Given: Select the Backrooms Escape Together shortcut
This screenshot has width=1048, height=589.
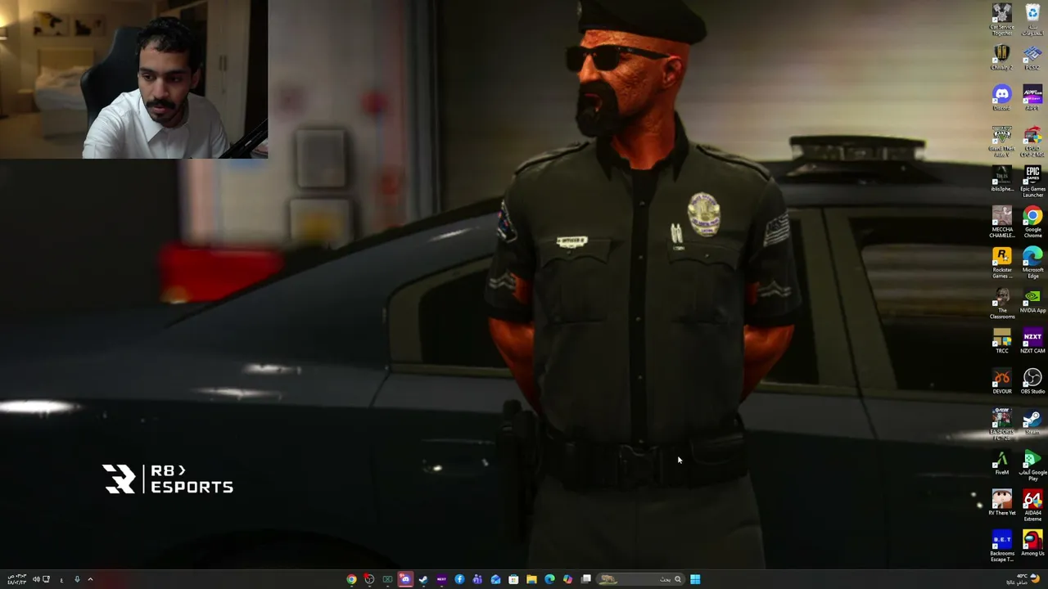Looking at the screenshot, I should coord(1002,546).
